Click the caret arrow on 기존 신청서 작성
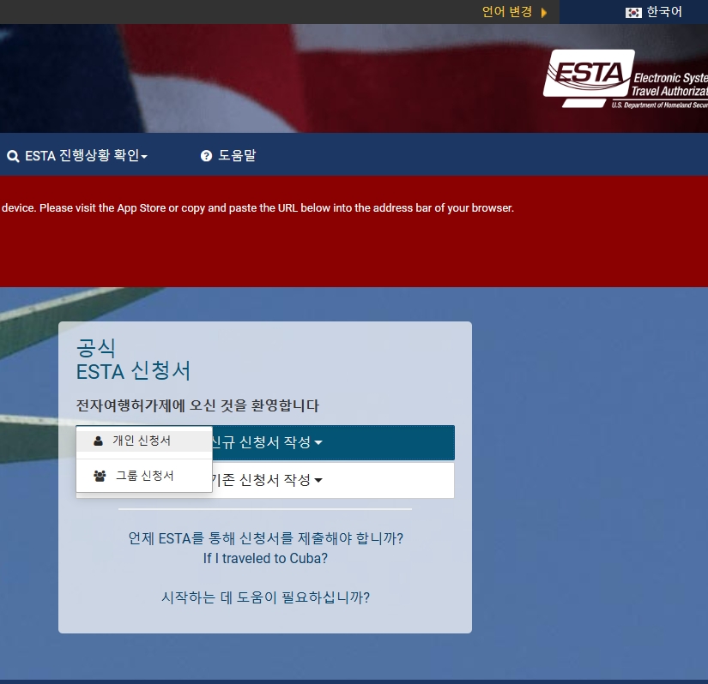The width and height of the screenshot is (708, 684). 318,481
